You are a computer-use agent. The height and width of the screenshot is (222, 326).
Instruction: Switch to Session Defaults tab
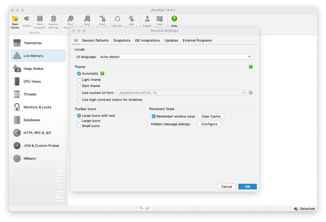(x=96, y=40)
